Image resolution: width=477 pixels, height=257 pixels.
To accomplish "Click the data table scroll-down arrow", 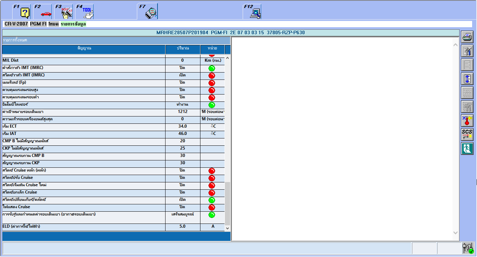I will (228, 228).
